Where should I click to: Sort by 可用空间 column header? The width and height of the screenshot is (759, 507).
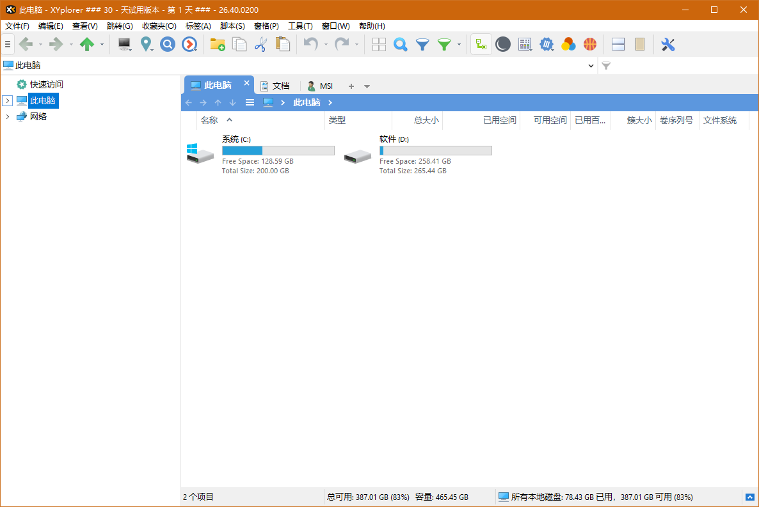(545, 120)
